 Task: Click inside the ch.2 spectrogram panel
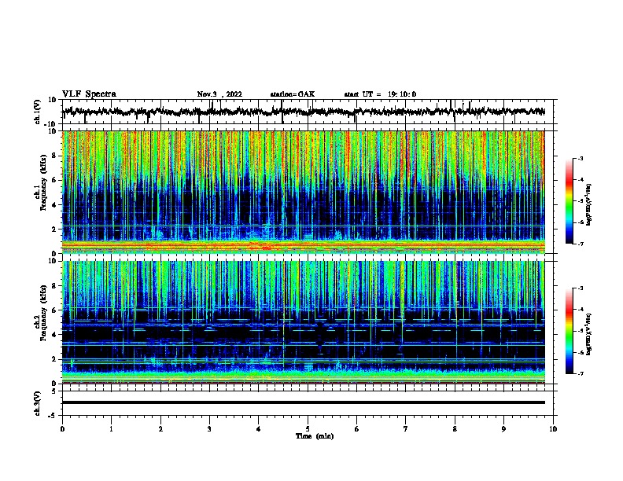point(304,322)
